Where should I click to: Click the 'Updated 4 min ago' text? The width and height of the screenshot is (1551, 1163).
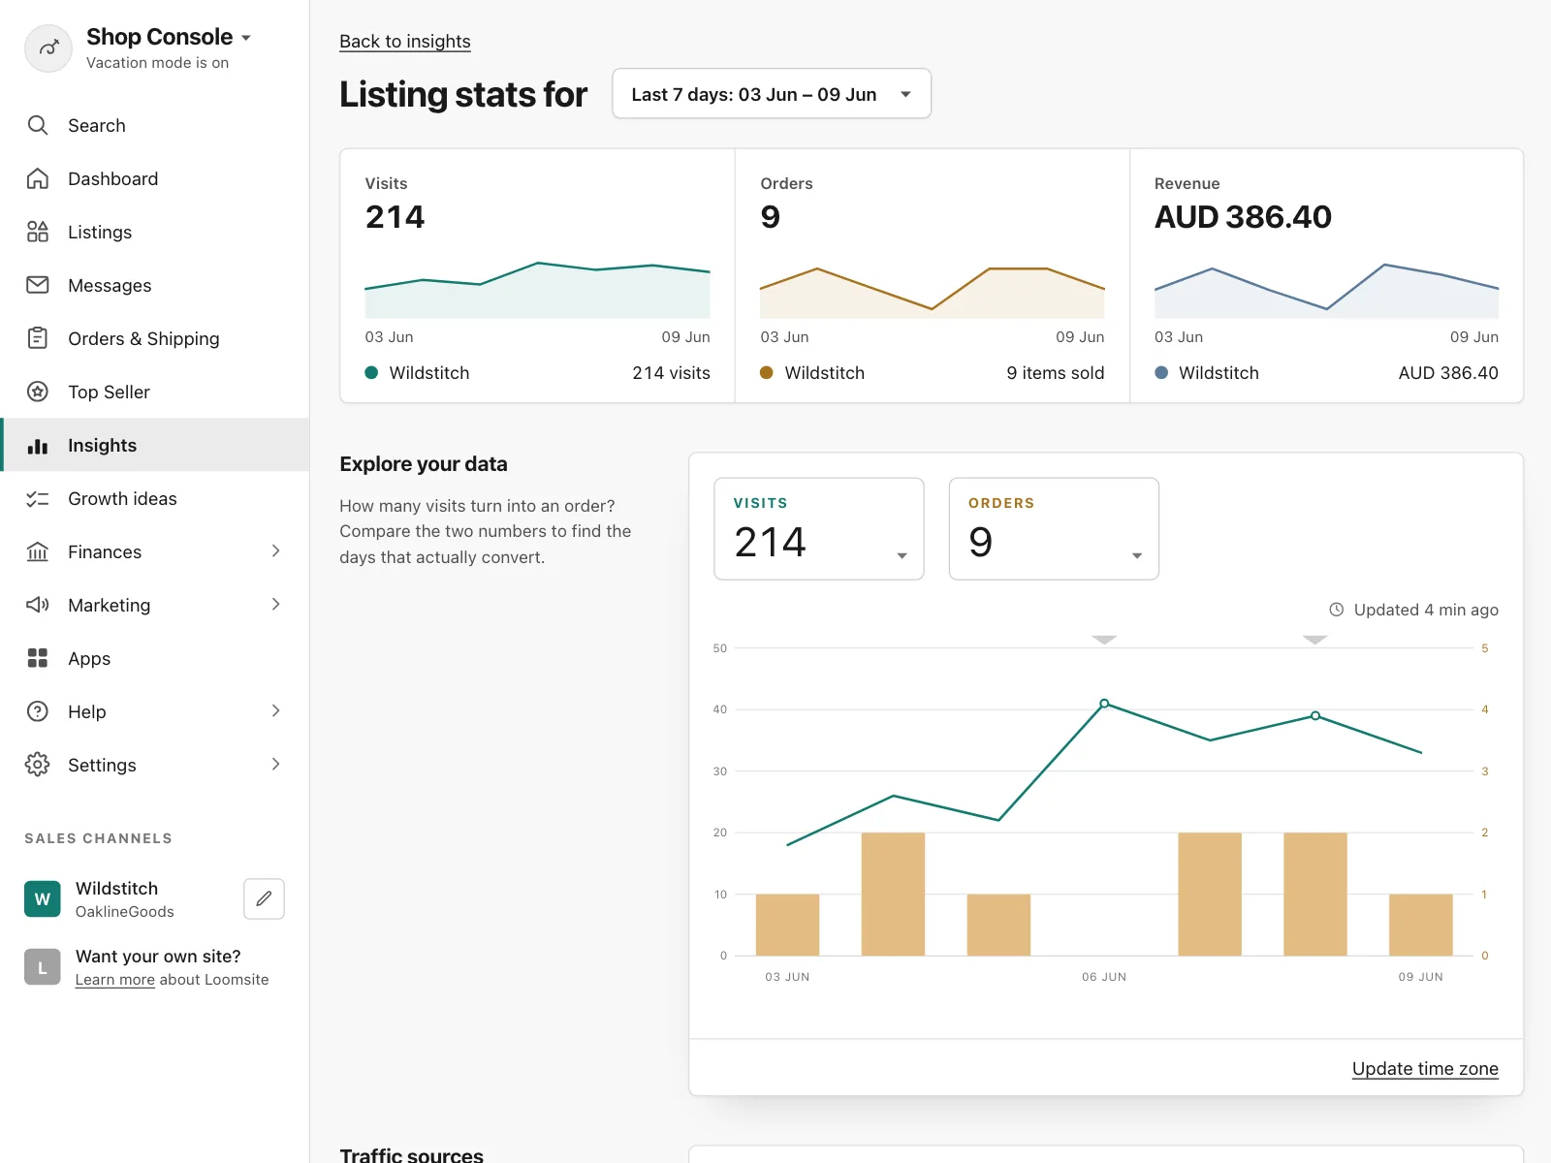pos(1426,610)
